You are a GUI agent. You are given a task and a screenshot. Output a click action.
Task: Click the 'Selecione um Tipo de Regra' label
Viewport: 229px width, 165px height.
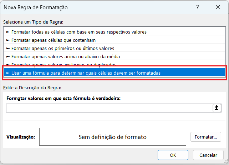[33, 22]
